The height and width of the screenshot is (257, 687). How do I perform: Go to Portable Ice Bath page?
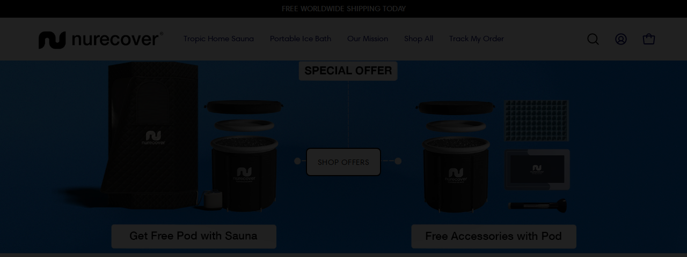pos(301,39)
